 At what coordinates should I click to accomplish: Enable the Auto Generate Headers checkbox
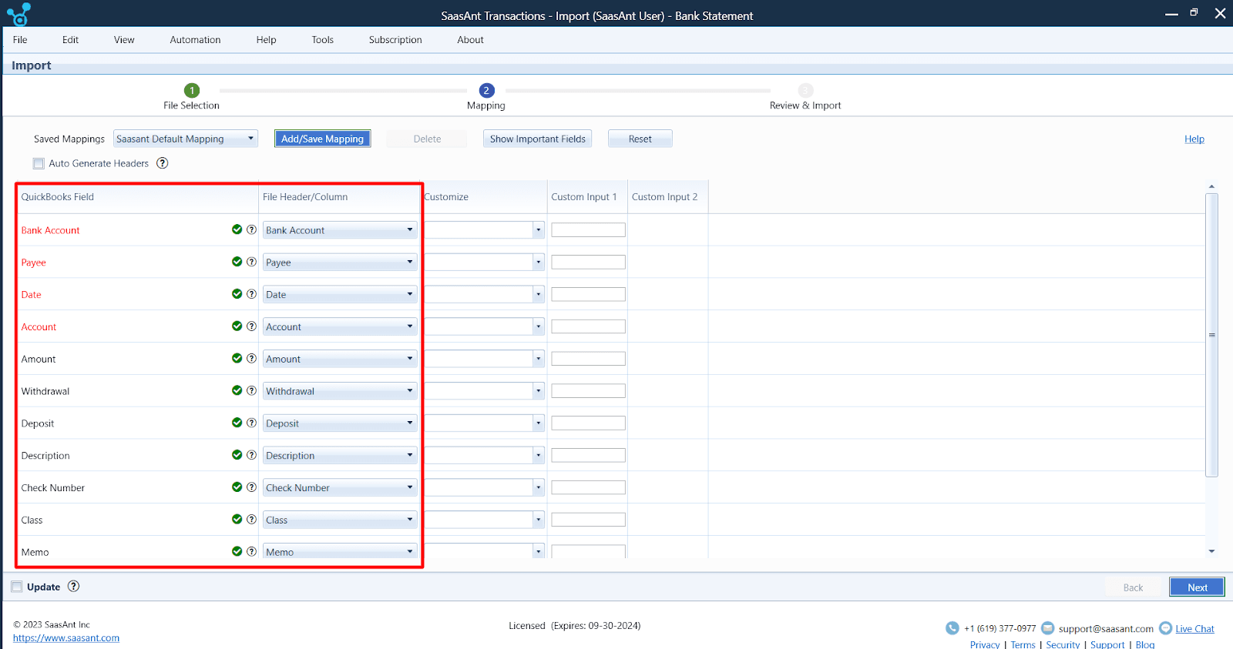pyautogui.click(x=39, y=163)
